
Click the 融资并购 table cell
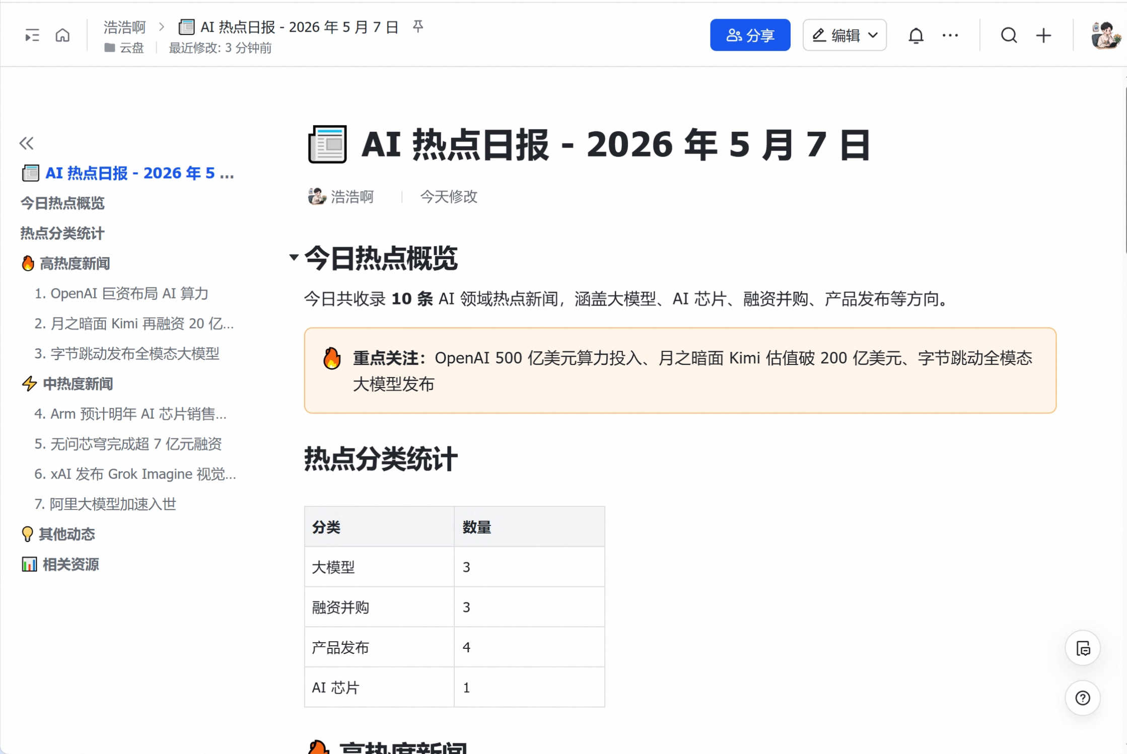pos(379,608)
